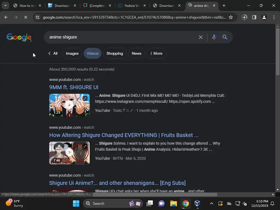Go back to All results
This screenshot has height=210, width=280.
click(x=53, y=53)
